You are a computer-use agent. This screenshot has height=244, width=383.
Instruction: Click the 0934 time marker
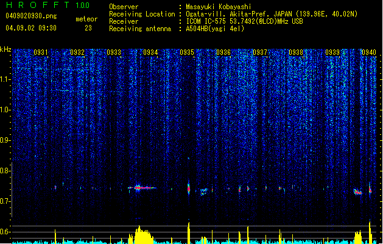tap(150, 52)
